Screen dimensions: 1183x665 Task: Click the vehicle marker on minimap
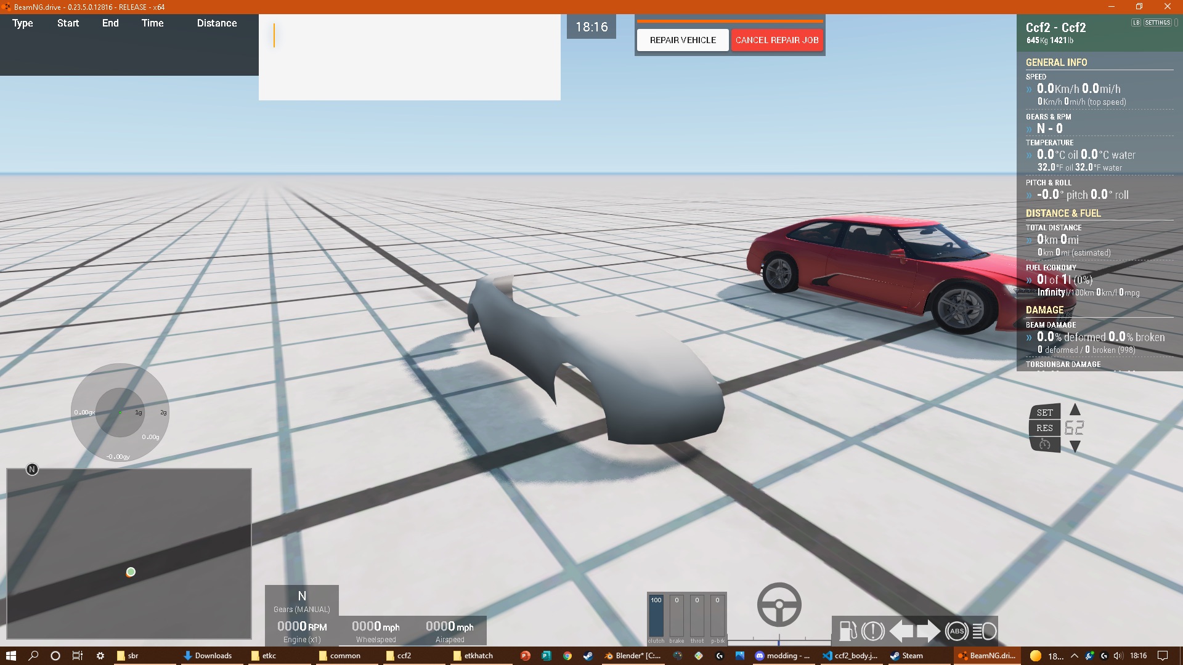click(131, 572)
